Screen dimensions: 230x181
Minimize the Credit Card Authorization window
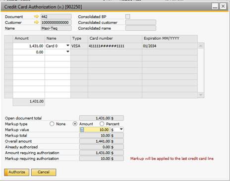tap(215, 6)
